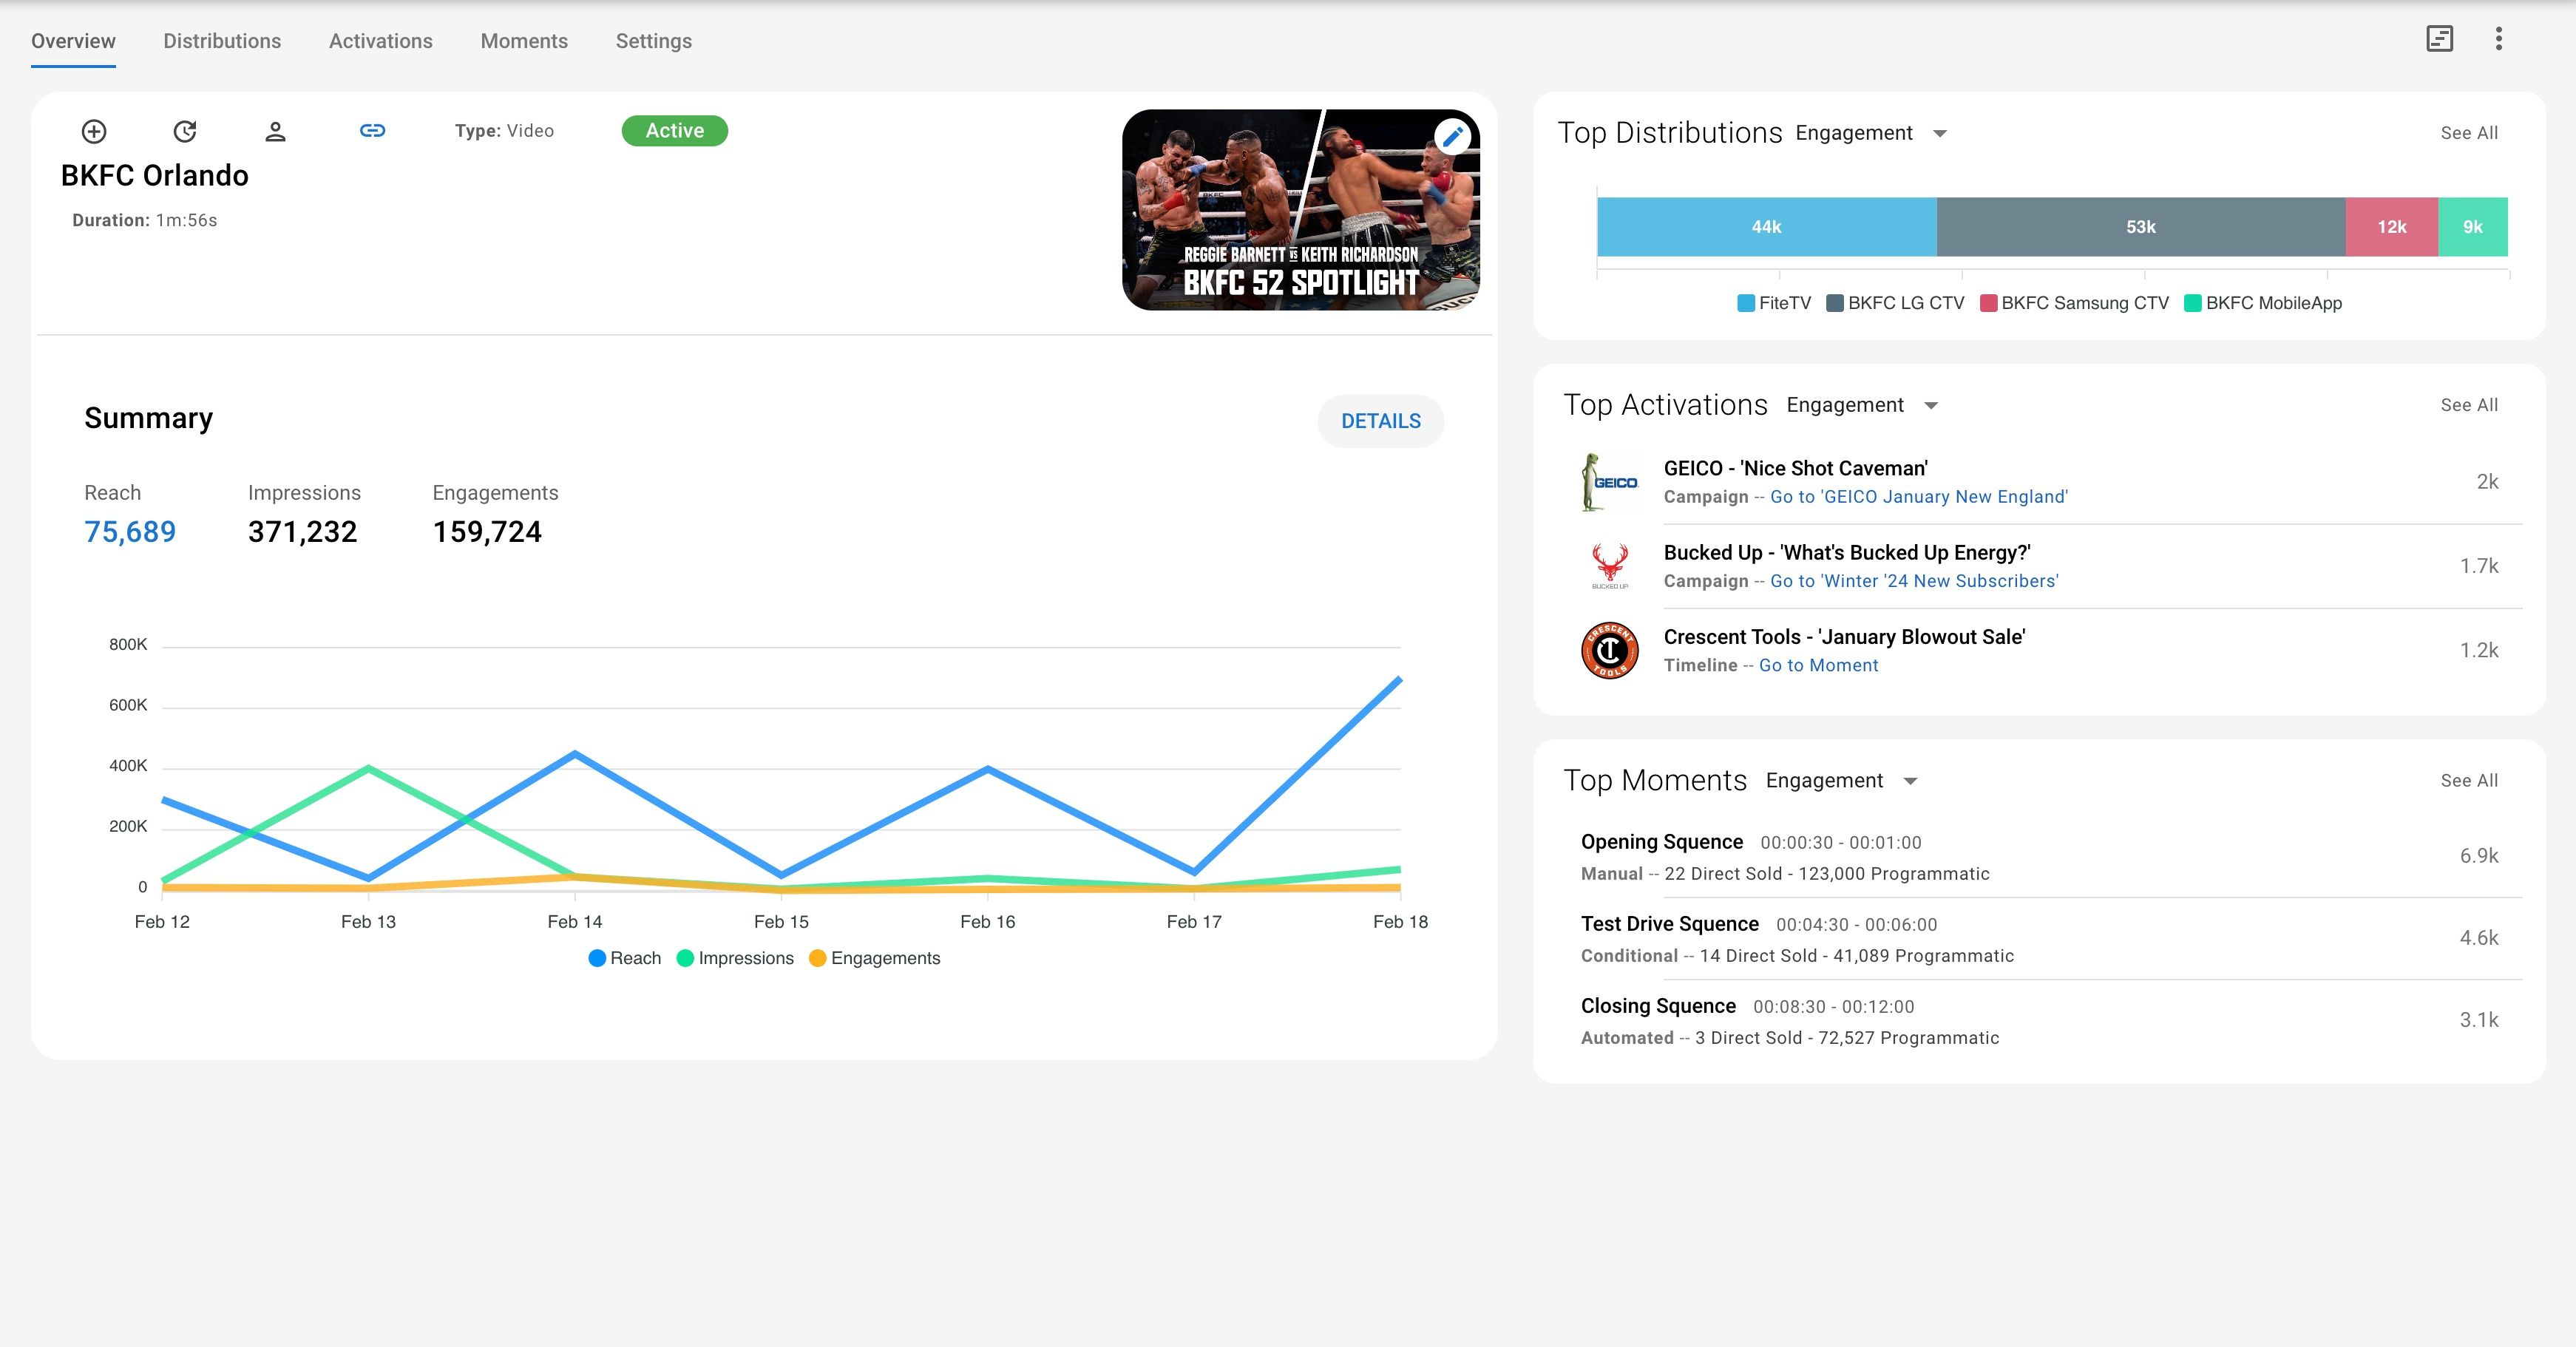This screenshot has height=1347, width=2576.
Task: Click the refresh history icon
Action: pyautogui.click(x=185, y=131)
